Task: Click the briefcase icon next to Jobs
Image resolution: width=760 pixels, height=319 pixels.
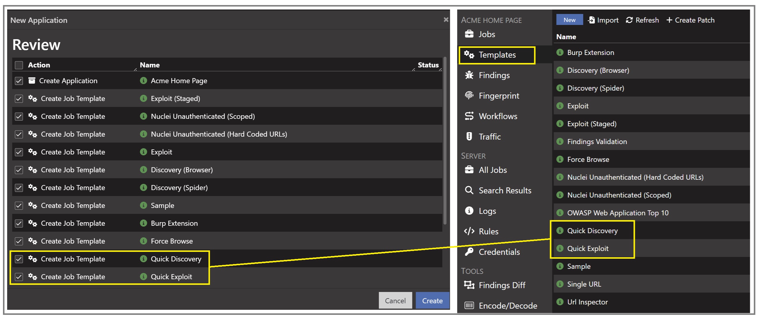Action: pyautogui.click(x=469, y=34)
